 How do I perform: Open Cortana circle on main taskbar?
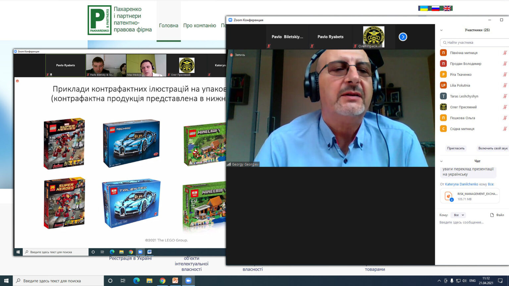coord(110,281)
